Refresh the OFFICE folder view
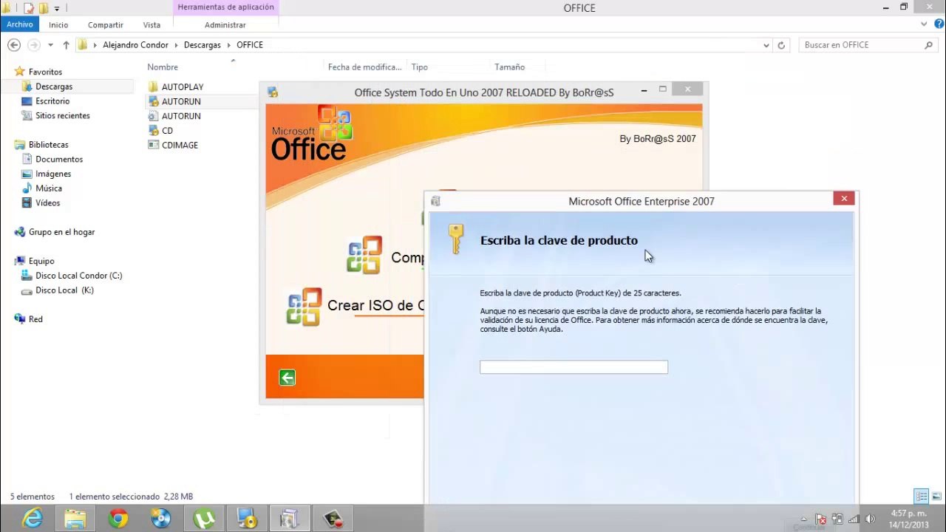946x532 pixels. point(781,45)
